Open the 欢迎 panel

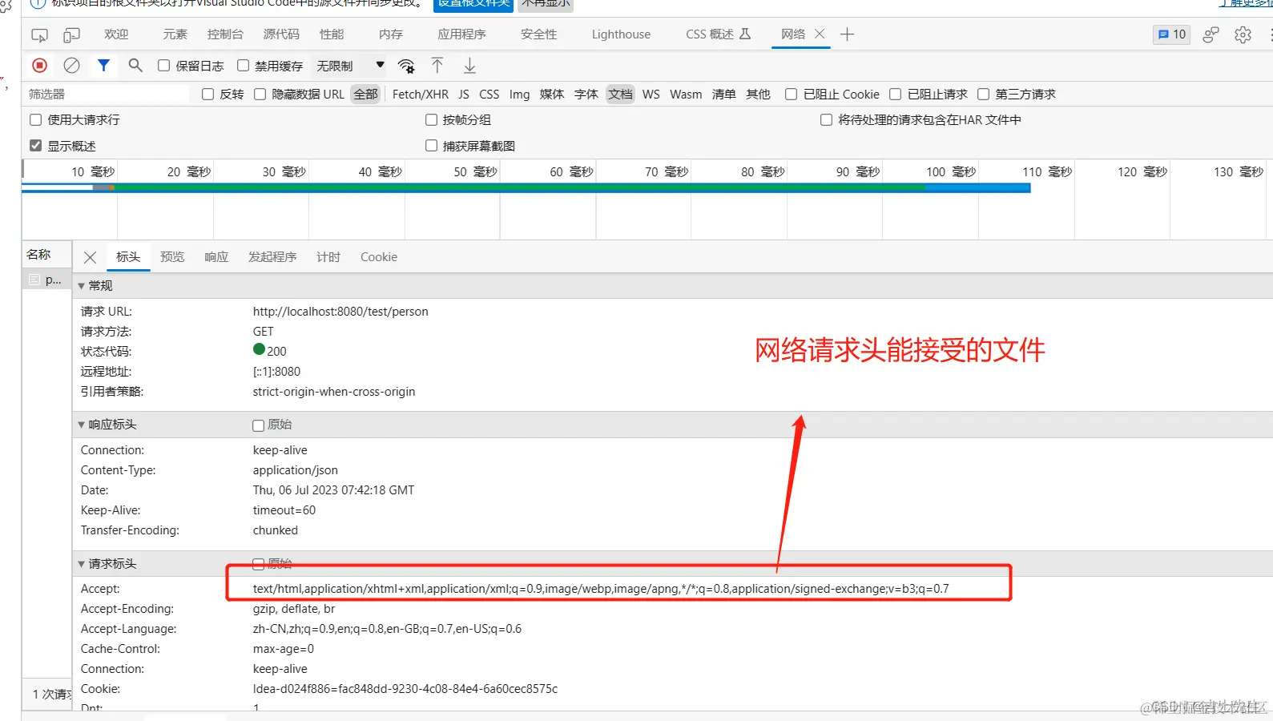116,34
